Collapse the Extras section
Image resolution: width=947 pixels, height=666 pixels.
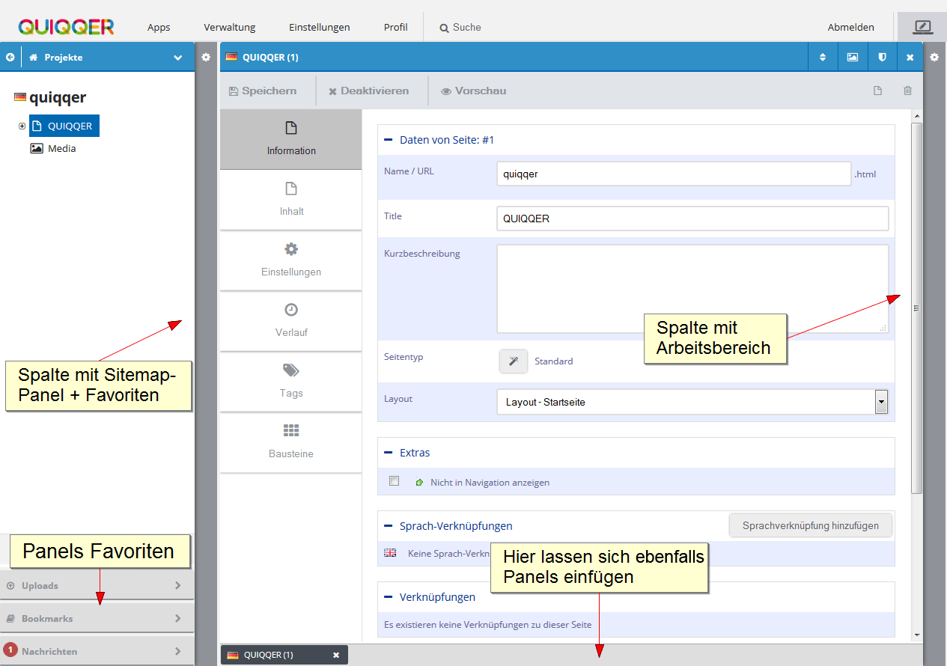click(x=388, y=453)
